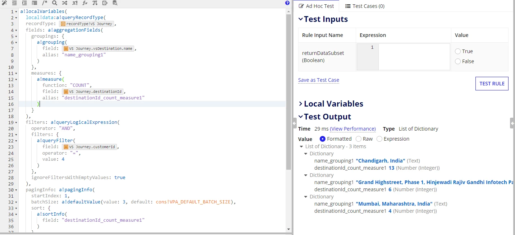
Task: Select the Formatted value view
Action: [323, 139]
